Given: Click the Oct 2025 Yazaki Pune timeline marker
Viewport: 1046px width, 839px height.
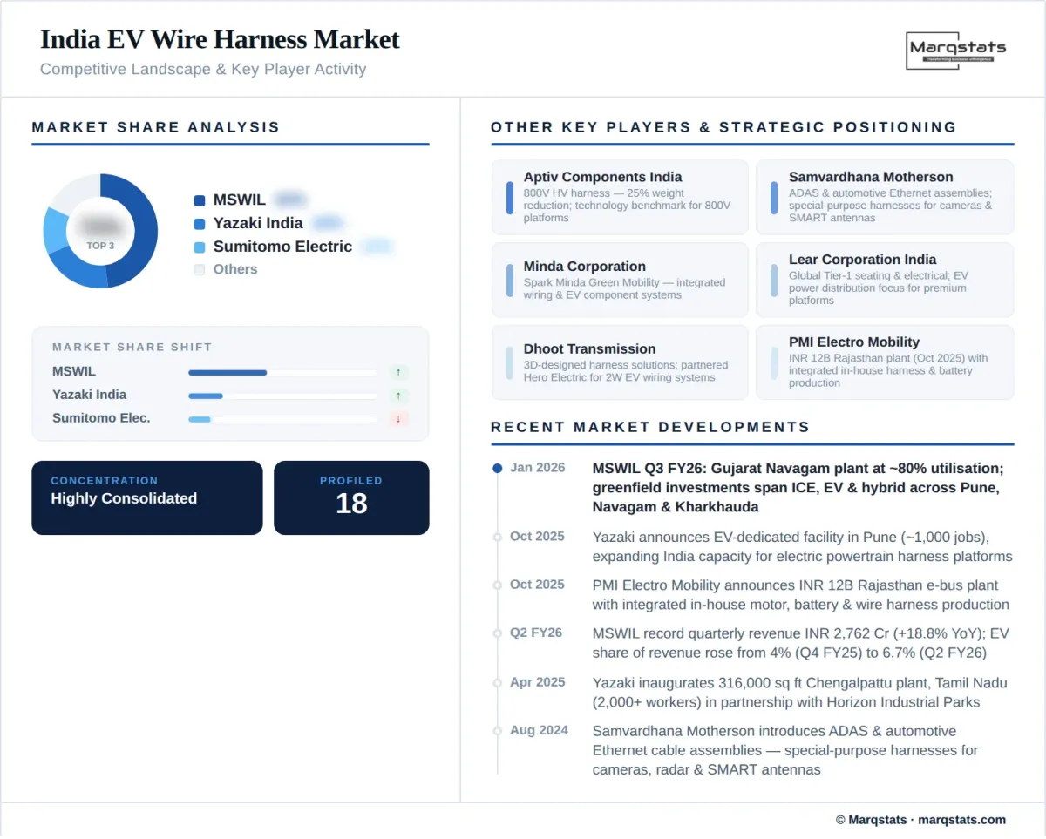Looking at the screenshot, I should click(x=498, y=537).
